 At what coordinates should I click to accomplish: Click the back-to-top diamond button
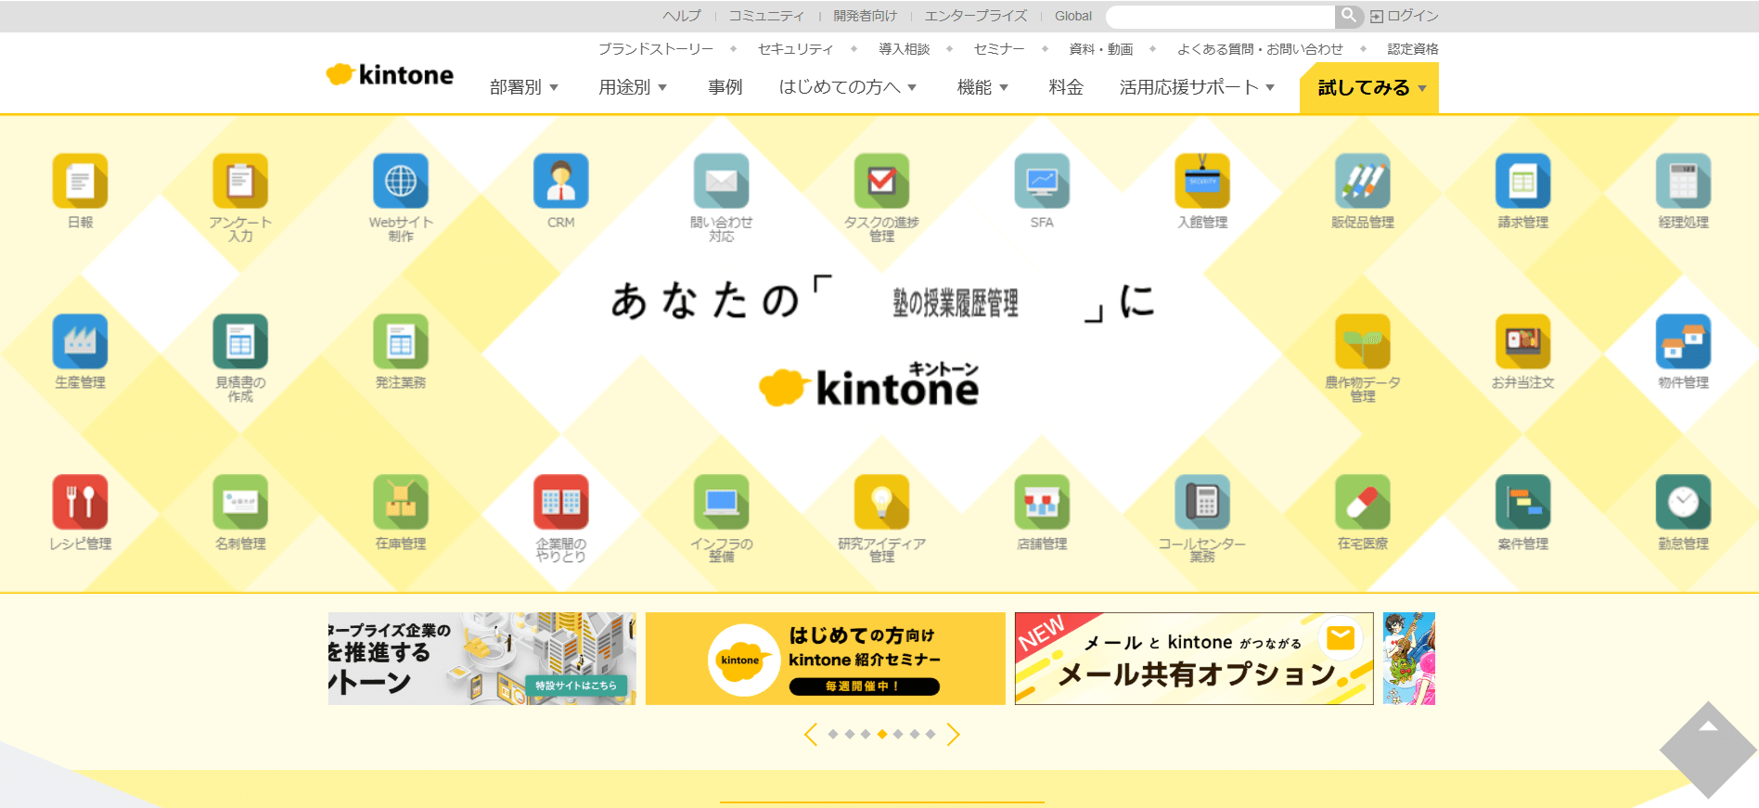pyautogui.click(x=1708, y=750)
